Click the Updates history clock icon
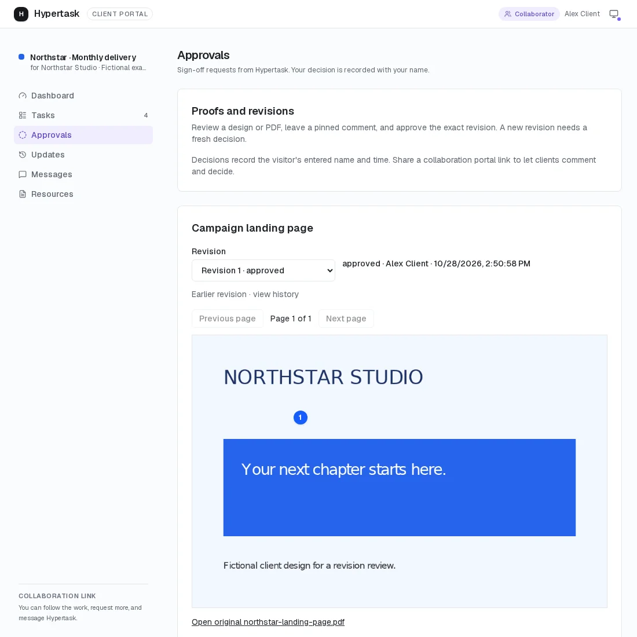 (23, 155)
